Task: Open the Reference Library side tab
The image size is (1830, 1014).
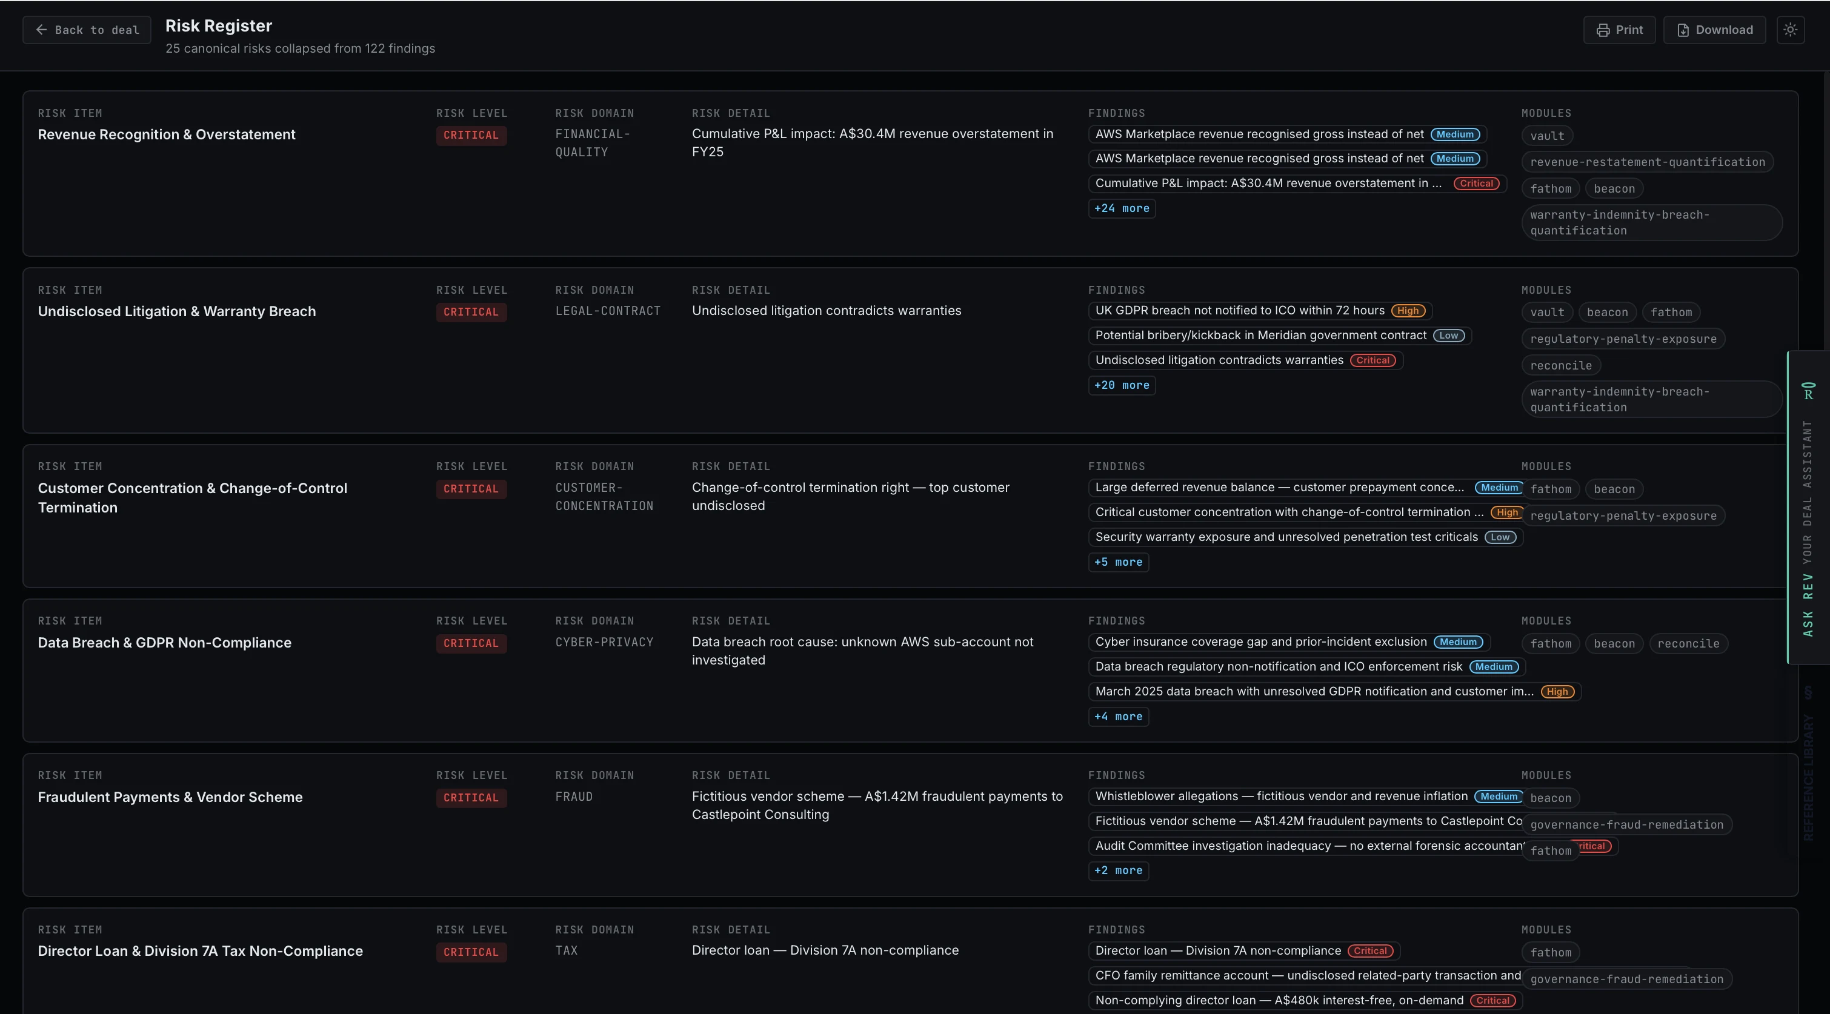Action: 1808,763
